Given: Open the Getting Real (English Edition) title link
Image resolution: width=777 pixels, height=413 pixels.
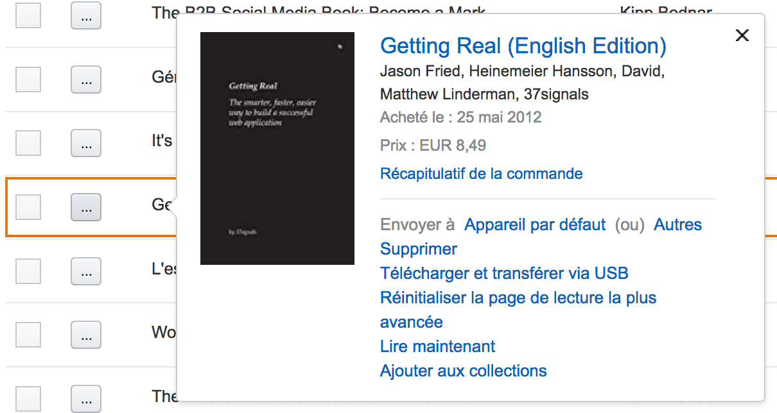Looking at the screenshot, I should (523, 46).
